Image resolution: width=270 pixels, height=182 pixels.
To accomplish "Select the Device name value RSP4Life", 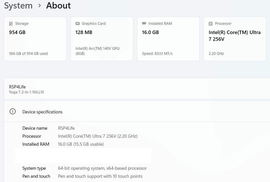I will pyautogui.click(x=66, y=128).
